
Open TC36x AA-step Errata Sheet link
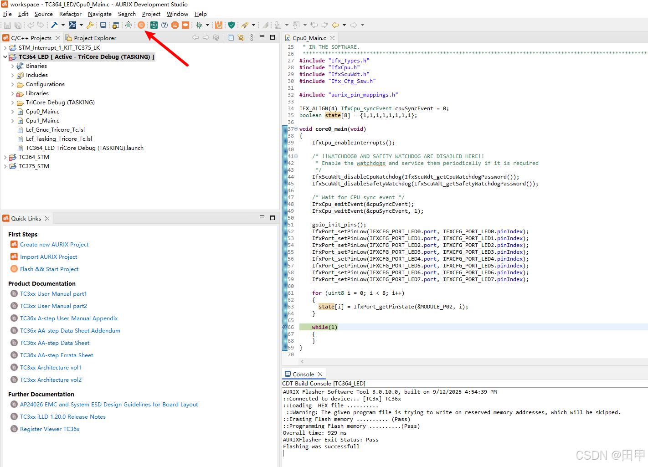coord(57,355)
